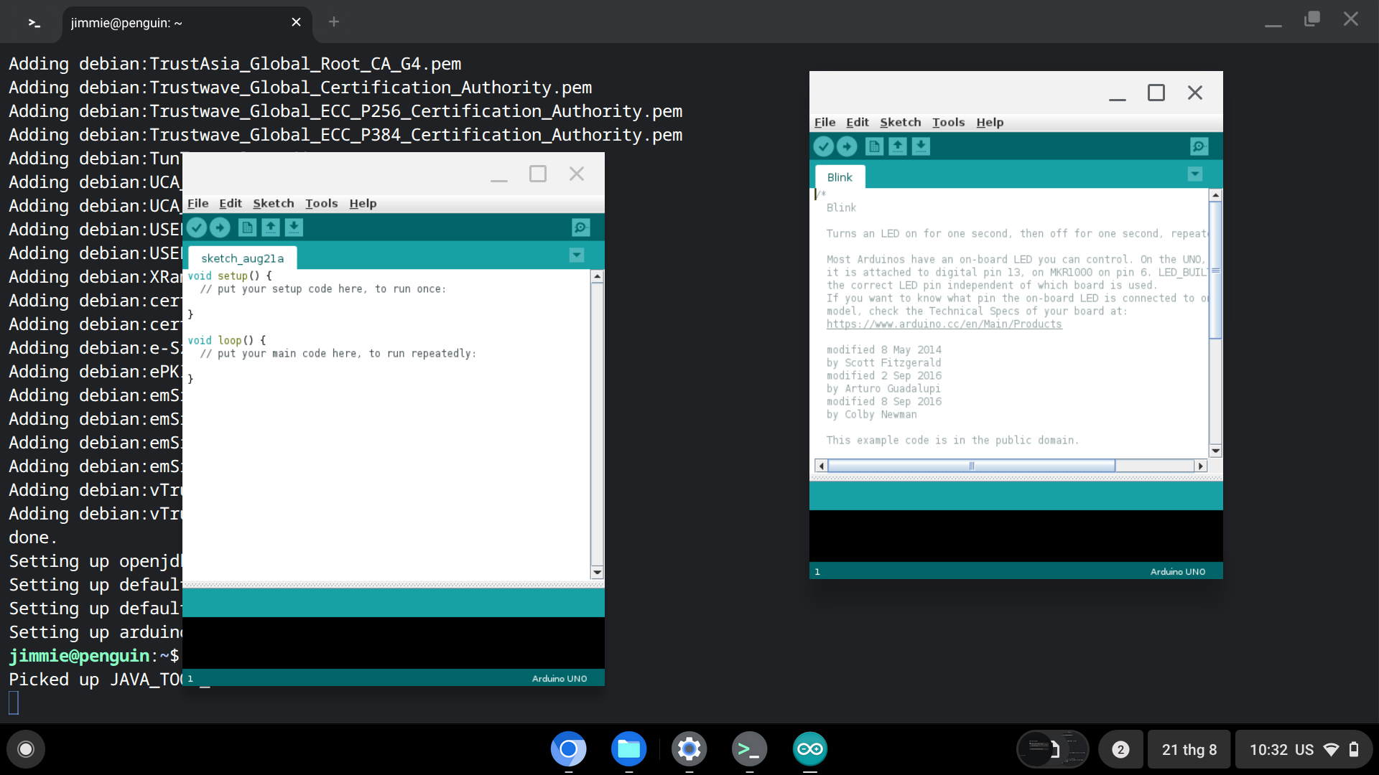The image size is (1379, 775).
Task: Click vertical scrollbar up arrow in Blink window
Action: coord(1215,195)
